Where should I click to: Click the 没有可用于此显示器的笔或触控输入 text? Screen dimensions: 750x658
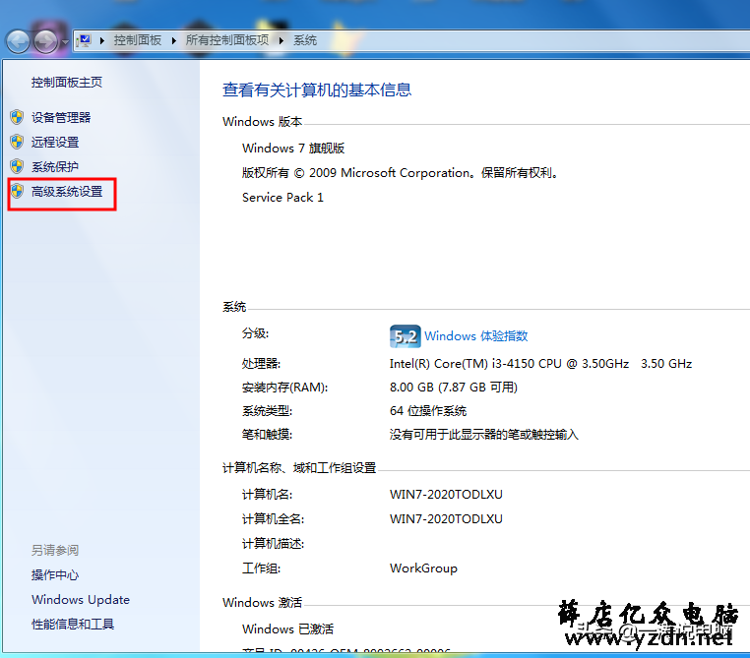[x=483, y=435]
